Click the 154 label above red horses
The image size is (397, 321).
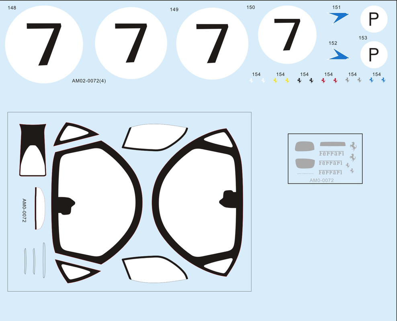tap(328, 74)
